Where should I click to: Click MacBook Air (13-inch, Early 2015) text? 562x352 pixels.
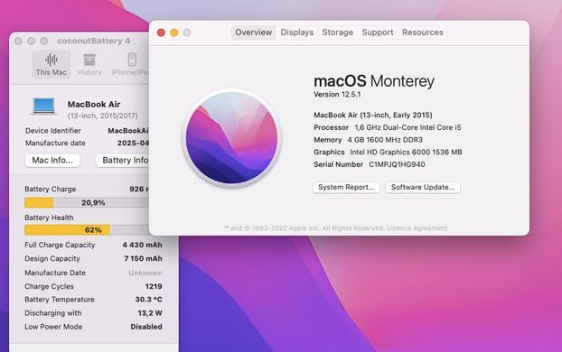(x=373, y=115)
